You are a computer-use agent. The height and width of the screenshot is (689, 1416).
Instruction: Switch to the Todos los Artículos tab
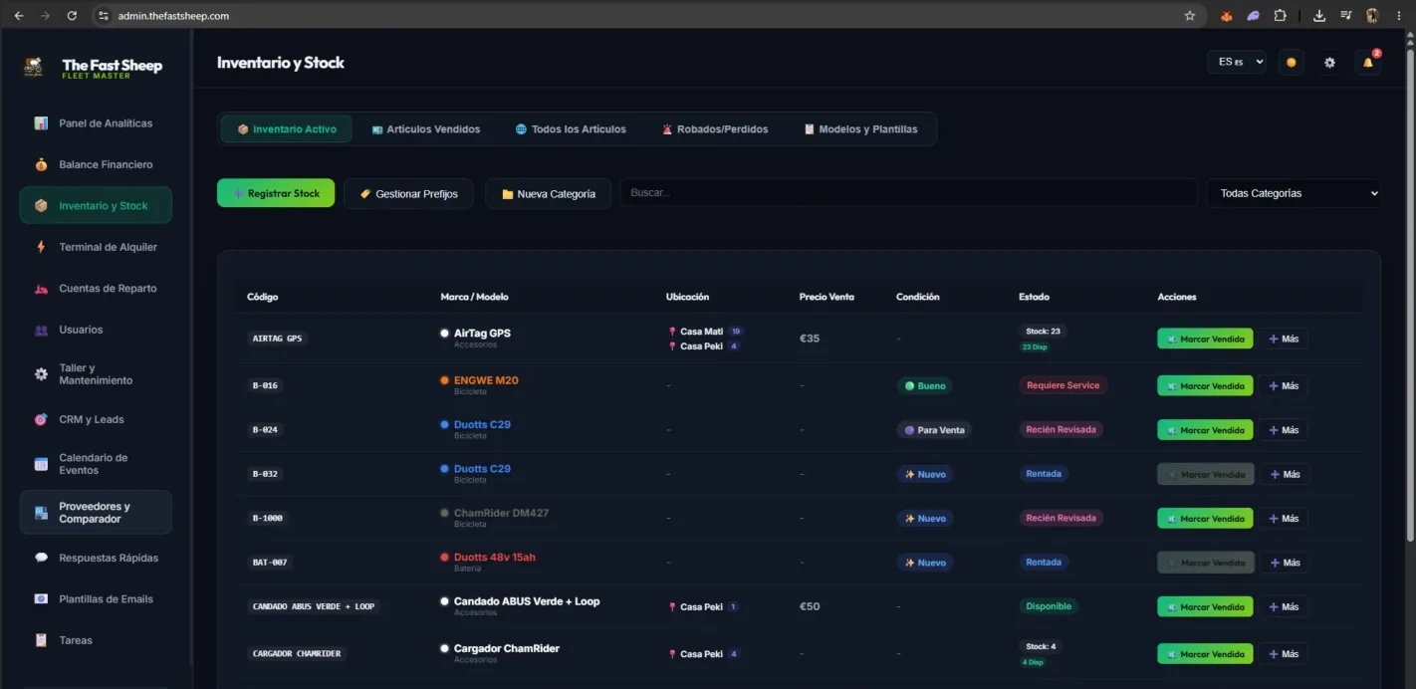tap(571, 129)
